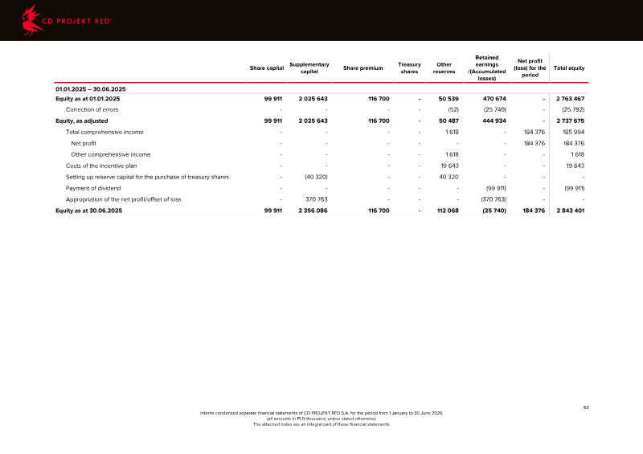This screenshot has height=454, width=643.
Task: Select the Equity as at 01.01.2025 row label
Action: click(88, 99)
